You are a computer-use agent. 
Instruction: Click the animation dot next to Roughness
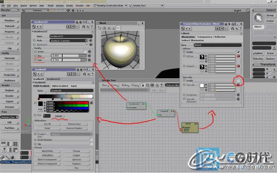coord(184,95)
